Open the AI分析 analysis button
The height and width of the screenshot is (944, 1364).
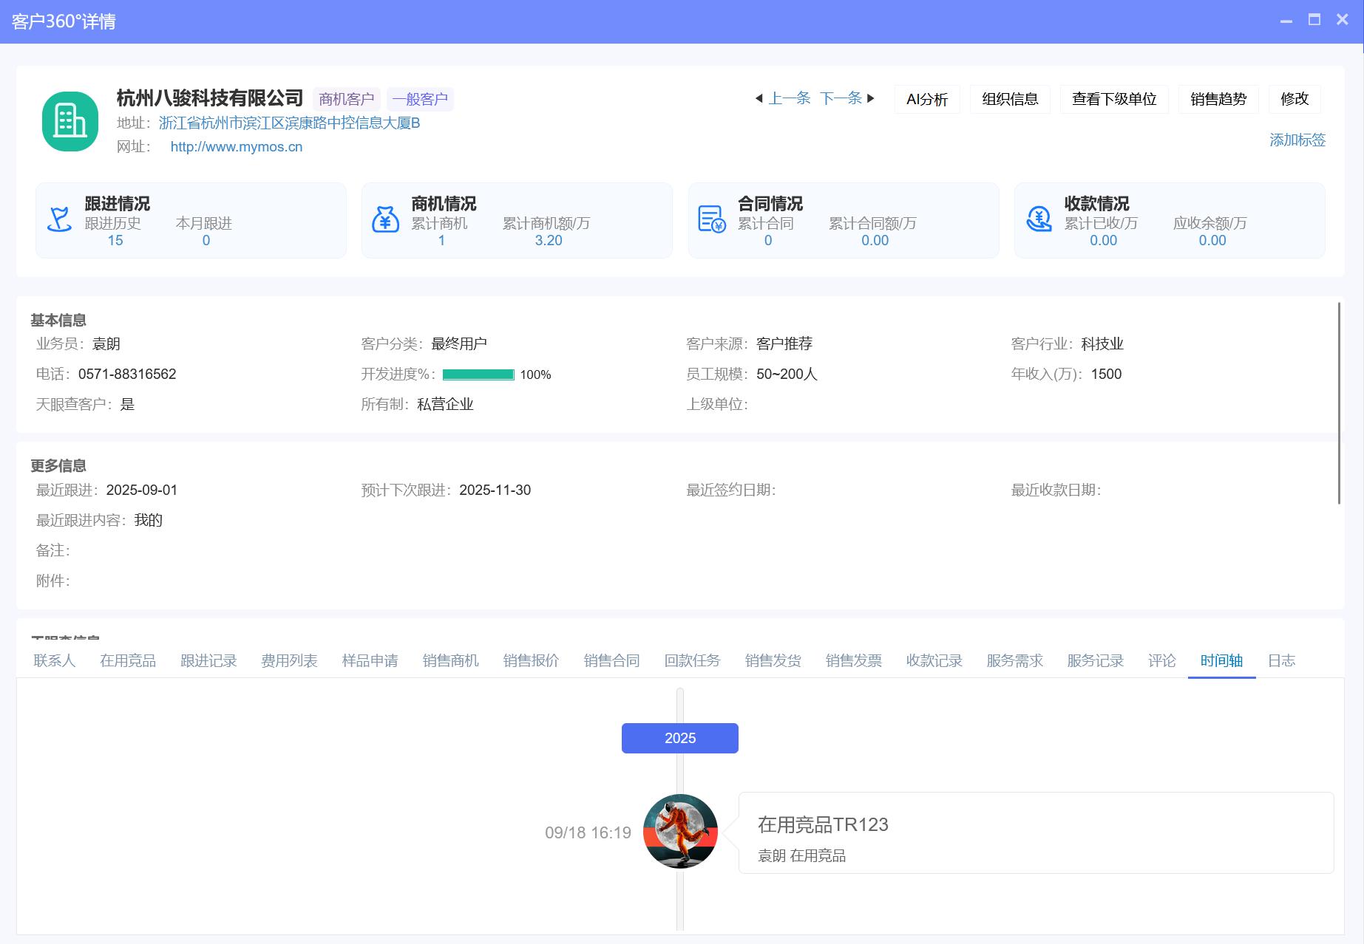(x=927, y=99)
